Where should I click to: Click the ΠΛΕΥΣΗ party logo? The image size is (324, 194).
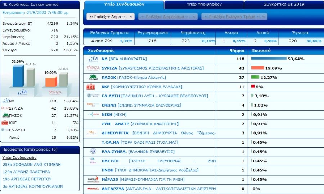(x=93, y=161)
